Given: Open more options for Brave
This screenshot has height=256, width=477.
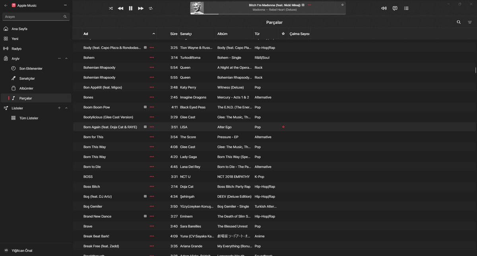Looking at the screenshot, I should click(x=151, y=226).
